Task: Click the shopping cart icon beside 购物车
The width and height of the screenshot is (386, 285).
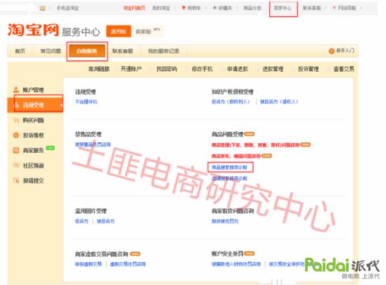Action: tap(184, 8)
